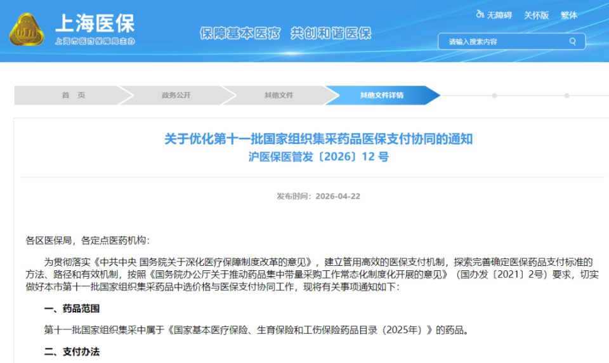
Task: Click the article title 关于优化第十一批国家组织集采药品医保支付协同的通知
Action: pyautogui.click(x=318, y=139)
